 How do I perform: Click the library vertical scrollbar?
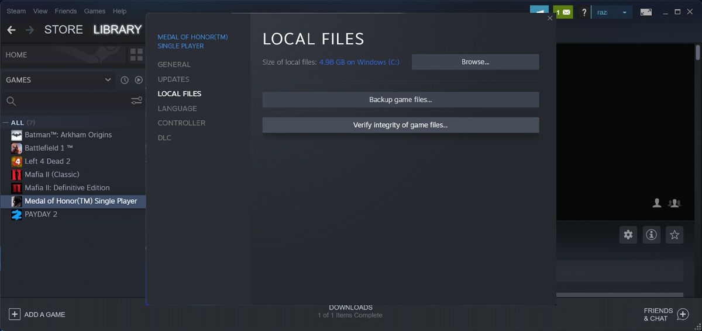click(x=697, y=53)
